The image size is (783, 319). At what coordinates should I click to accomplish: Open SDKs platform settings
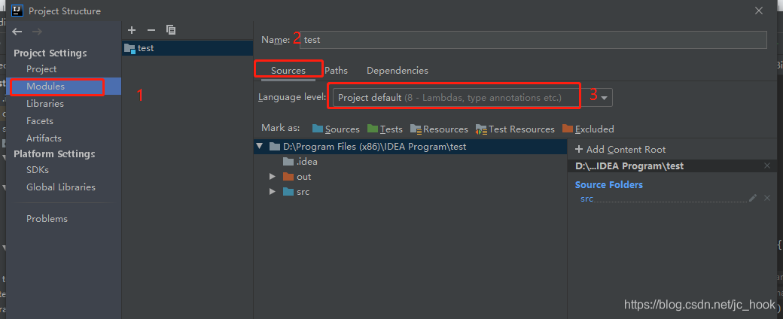[x=38, y=170]
